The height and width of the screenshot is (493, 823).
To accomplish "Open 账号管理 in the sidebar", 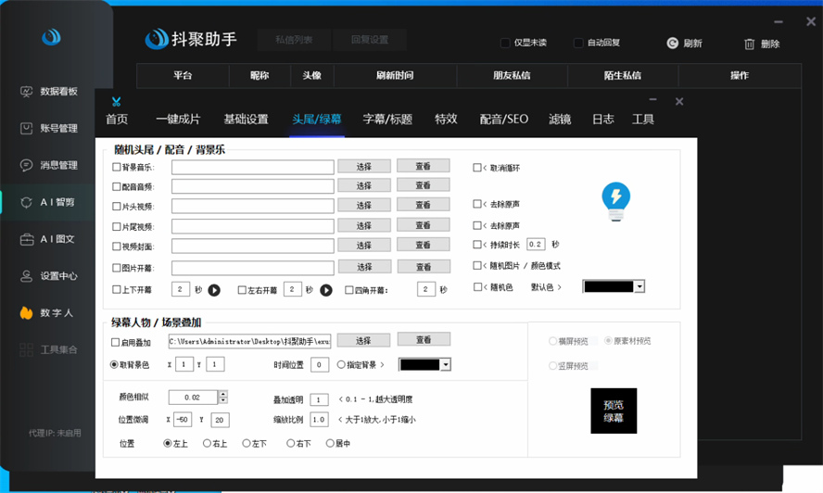I will (49, 128).
